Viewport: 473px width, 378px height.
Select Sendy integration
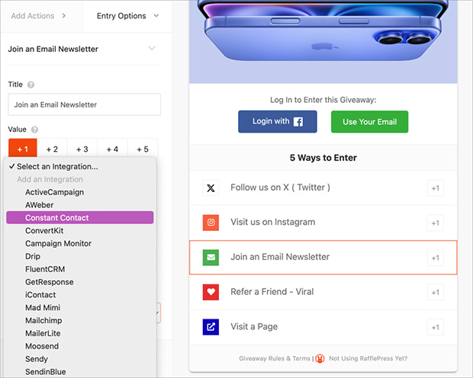80,359
